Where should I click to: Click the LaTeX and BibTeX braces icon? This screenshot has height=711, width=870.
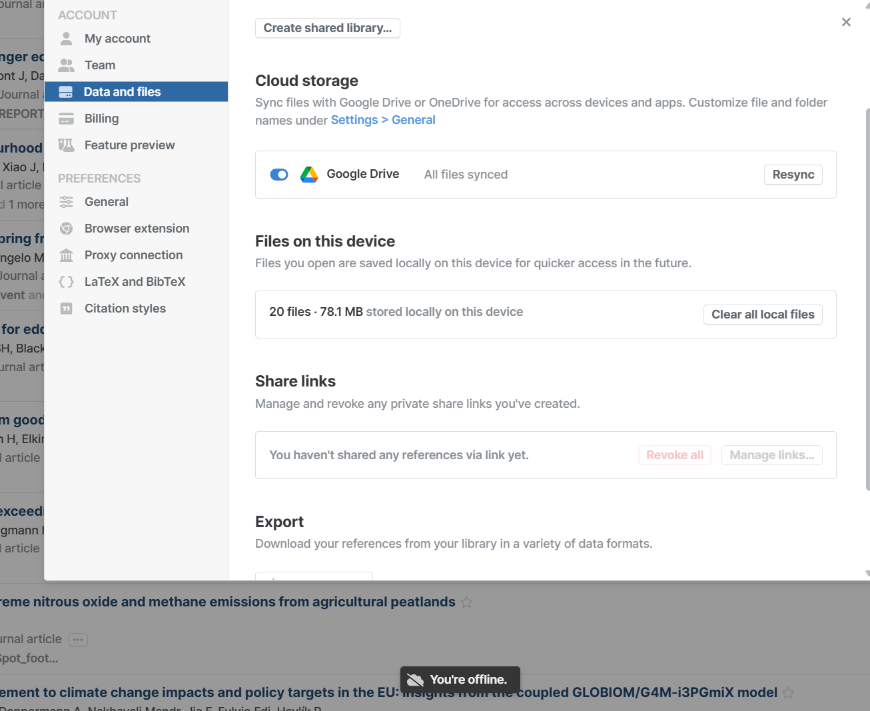[66, 282]
